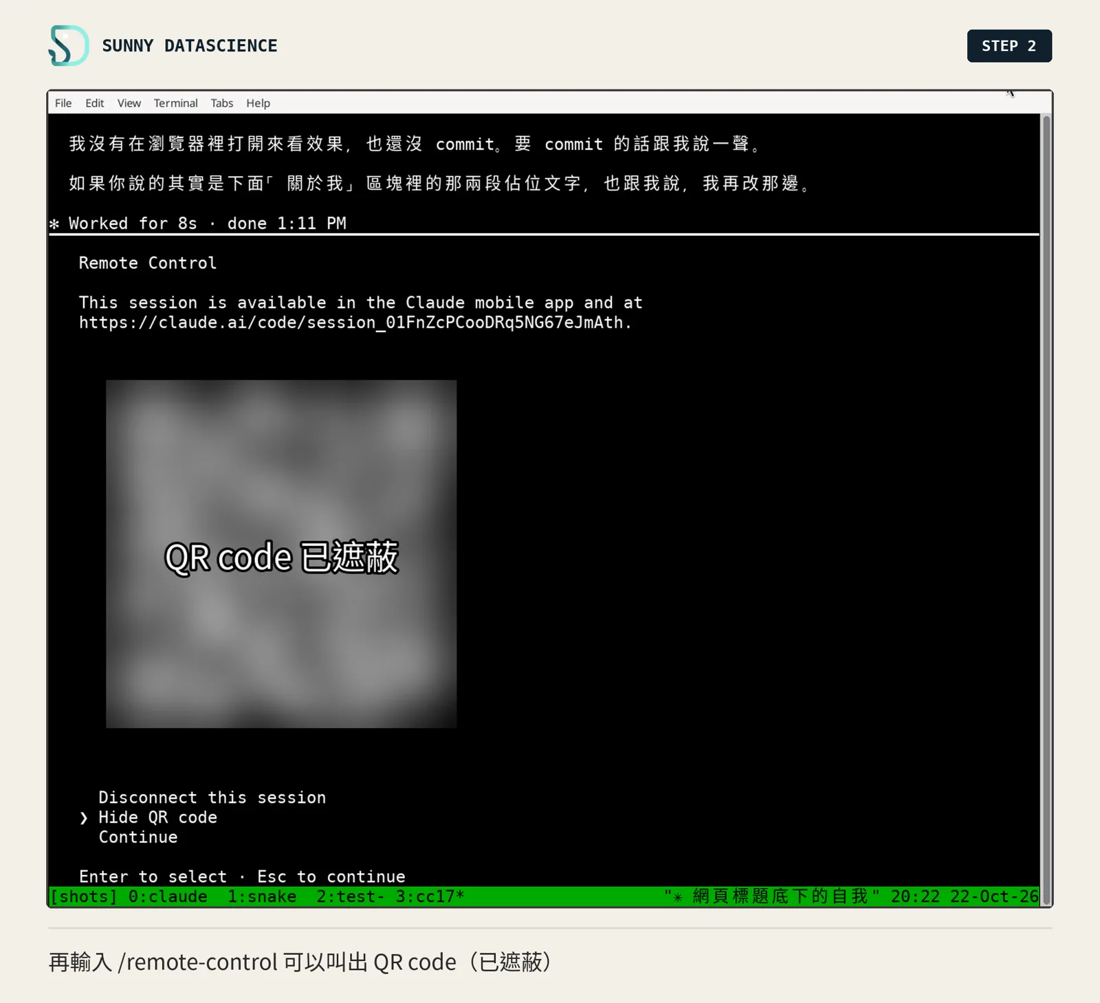
Task: Open the View menu
Action: coord(129,103)
